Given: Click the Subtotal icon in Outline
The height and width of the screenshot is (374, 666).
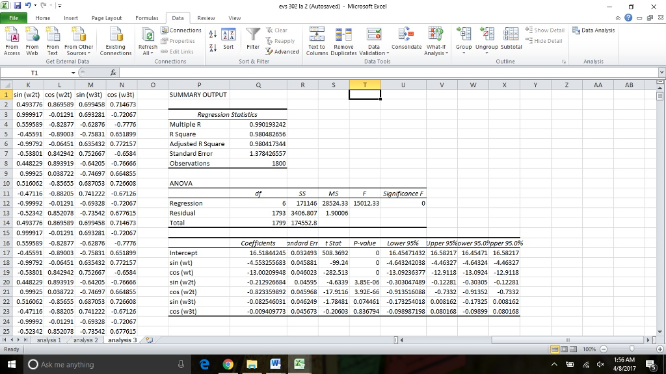Looking at the screenshot, I should 511,35.
